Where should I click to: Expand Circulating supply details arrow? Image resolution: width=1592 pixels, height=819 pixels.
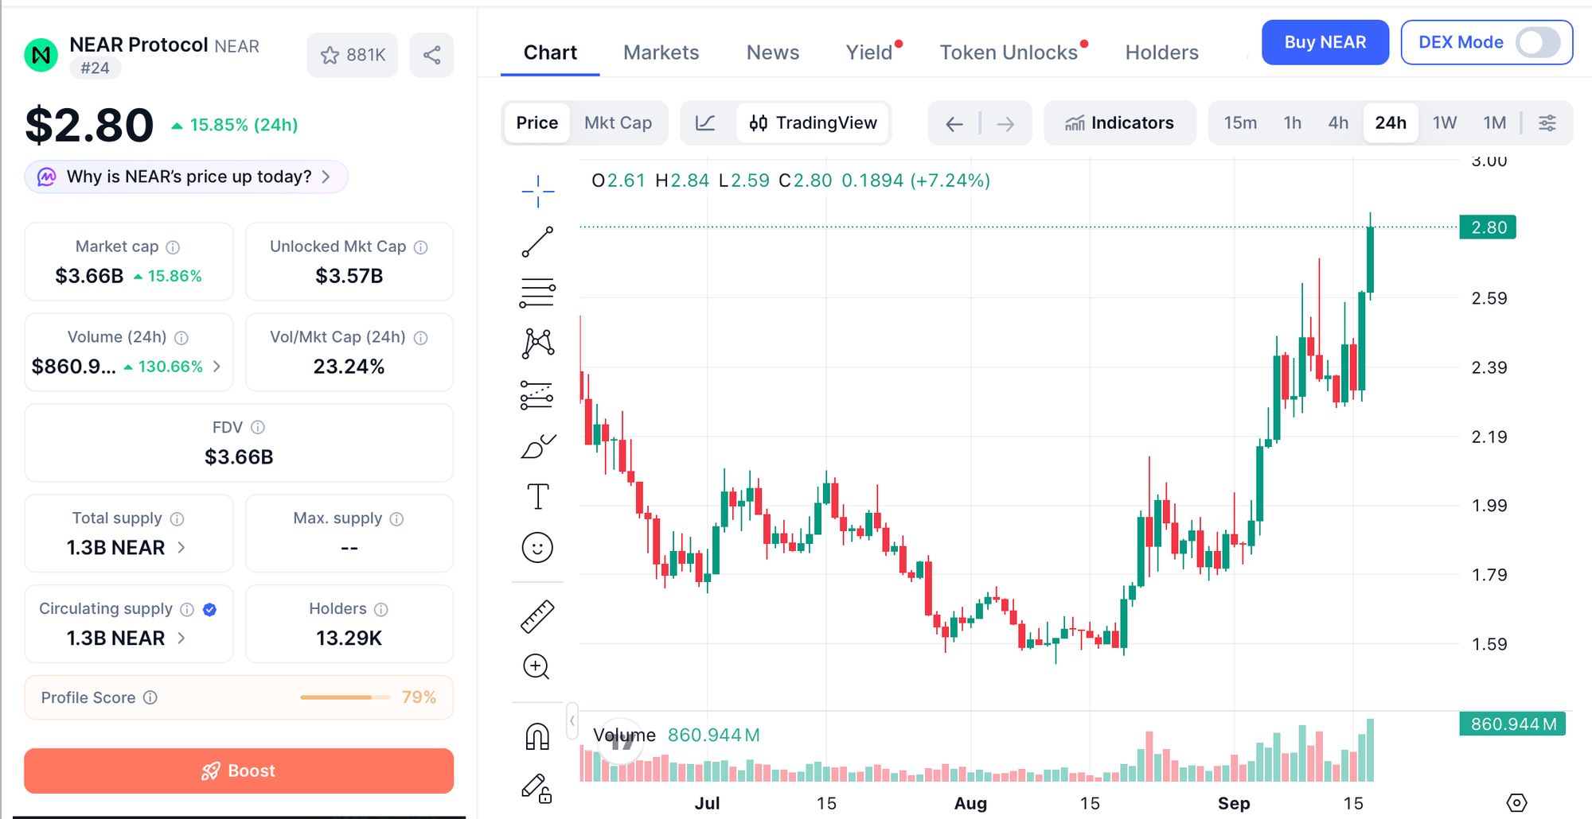(181, 638)
